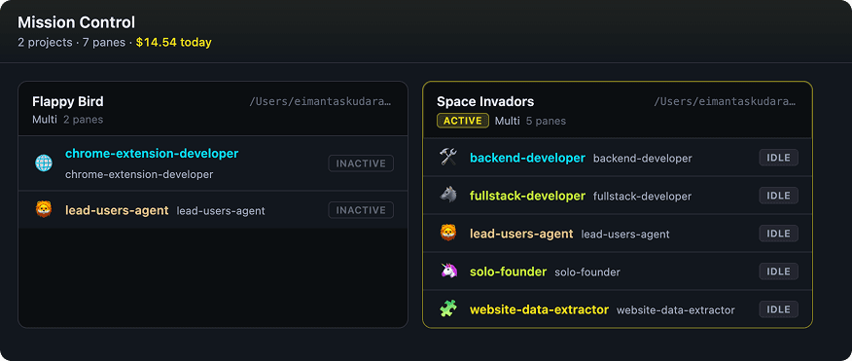The height and width of the screenshot is (361, 852).
Task: Click the lion icon in Flappy Bird card
Action: coord(44,210)
